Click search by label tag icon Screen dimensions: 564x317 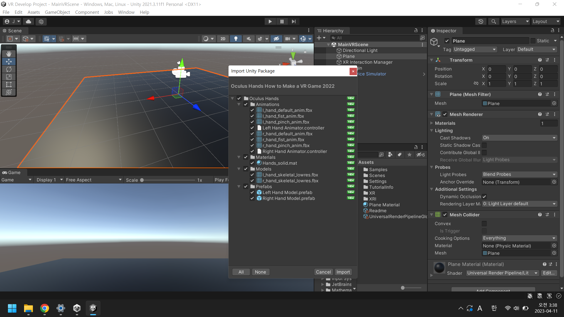399,155
